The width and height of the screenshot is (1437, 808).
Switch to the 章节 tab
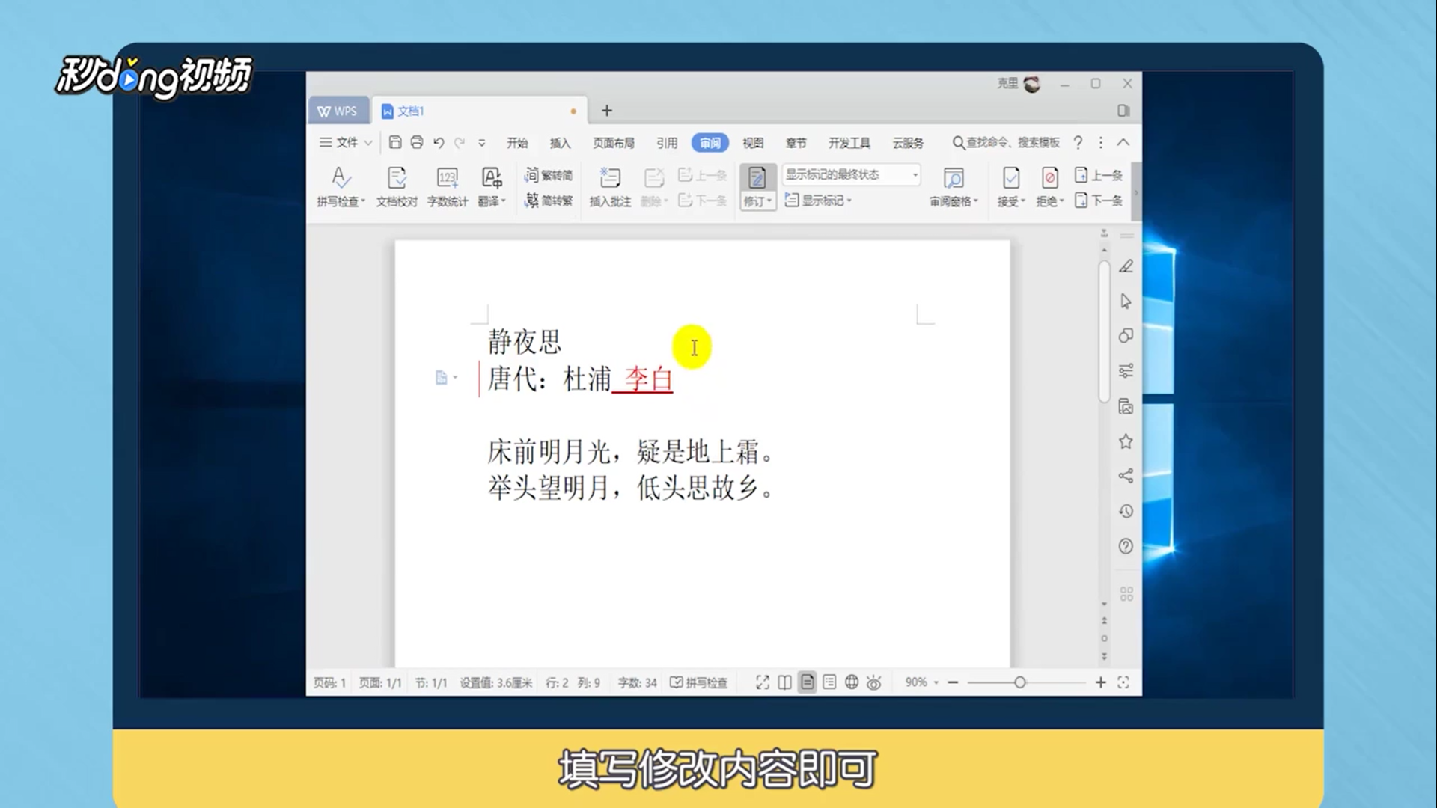pos(796,143)
